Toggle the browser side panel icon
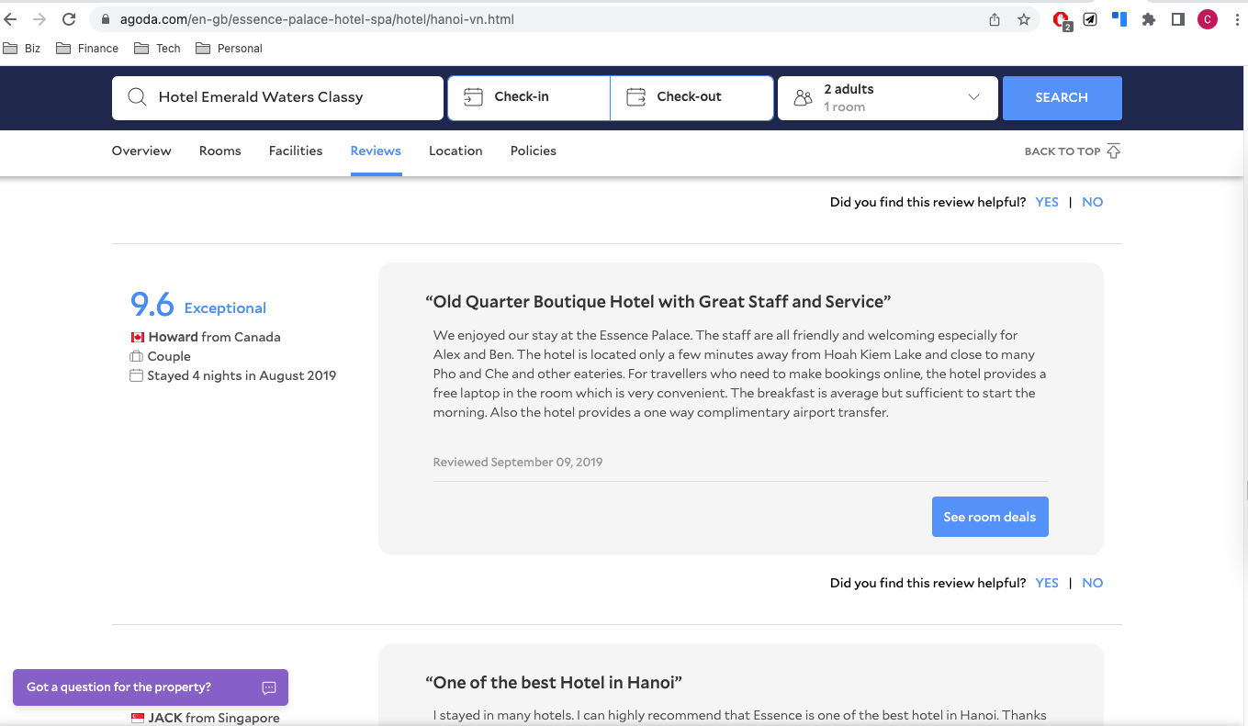Screen dimensions: 1248x726 pos(1178,19)
